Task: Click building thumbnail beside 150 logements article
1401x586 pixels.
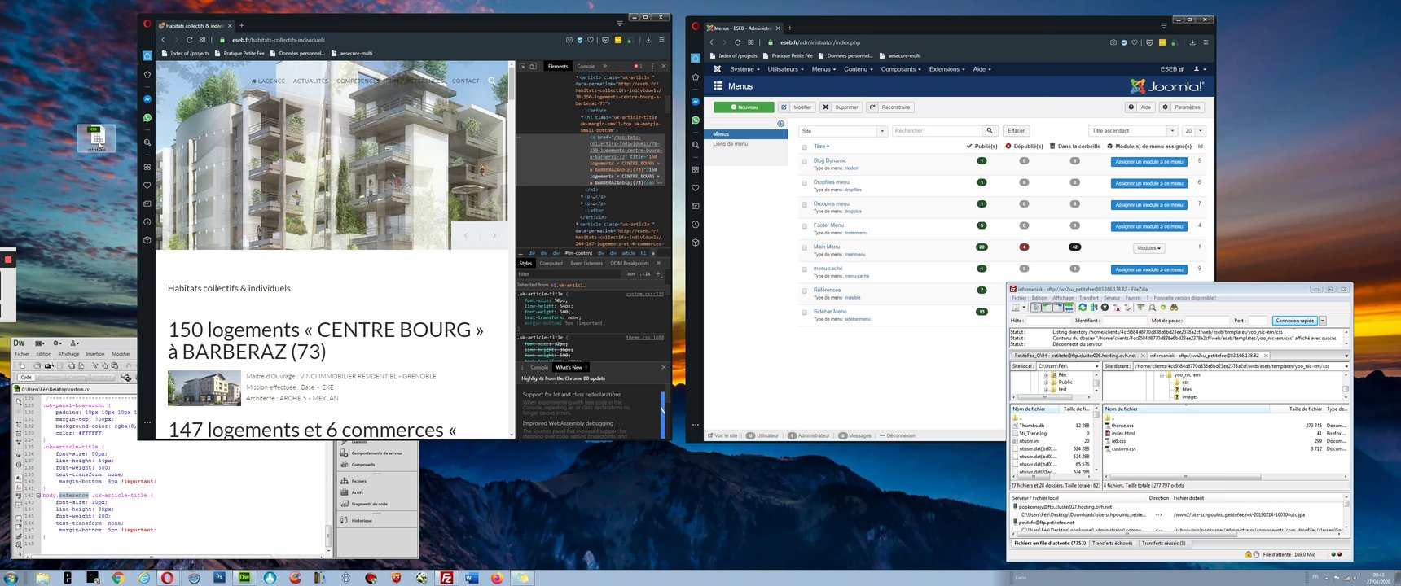Action: tap(204, 388)
